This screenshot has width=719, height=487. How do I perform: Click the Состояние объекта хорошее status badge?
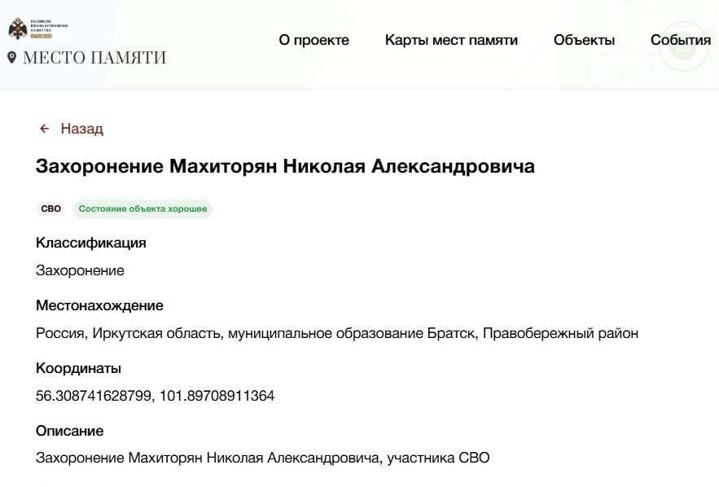tap(142, 209)
